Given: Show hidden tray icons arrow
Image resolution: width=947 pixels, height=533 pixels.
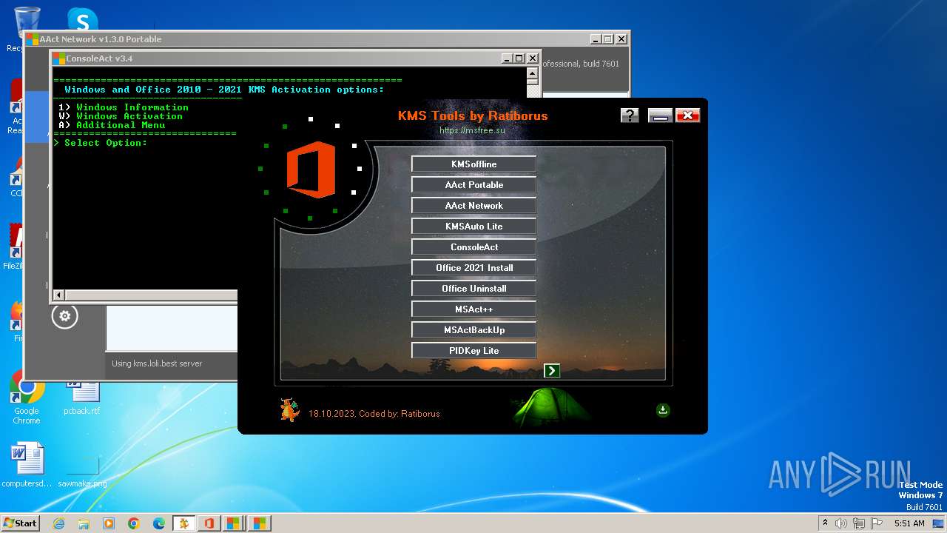Looking at the screenshot, I should [x=825, y=523].
